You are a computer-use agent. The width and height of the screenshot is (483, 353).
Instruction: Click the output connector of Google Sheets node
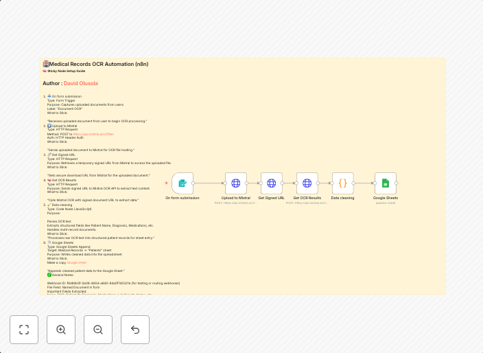397,183
